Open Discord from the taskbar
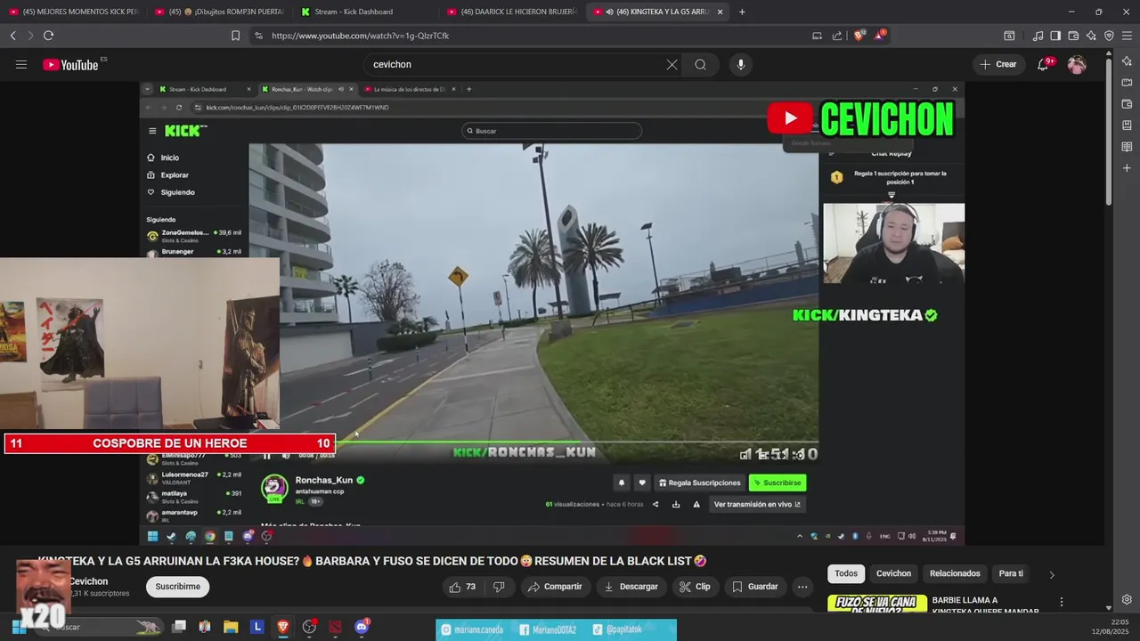The image size is (1140, 641). (x=361, y=627)
